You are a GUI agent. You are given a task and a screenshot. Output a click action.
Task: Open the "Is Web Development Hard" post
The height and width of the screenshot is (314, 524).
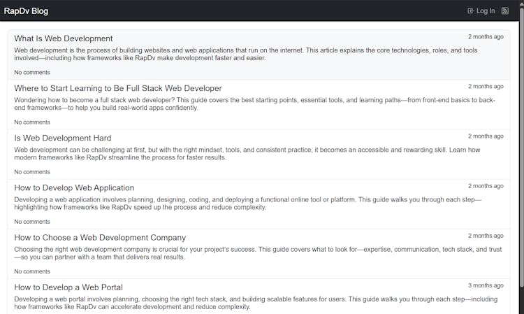[x=63, y=138]
